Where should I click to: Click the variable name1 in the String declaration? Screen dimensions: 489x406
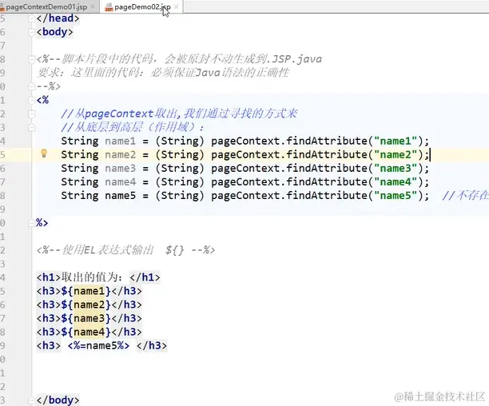[121, 141]
